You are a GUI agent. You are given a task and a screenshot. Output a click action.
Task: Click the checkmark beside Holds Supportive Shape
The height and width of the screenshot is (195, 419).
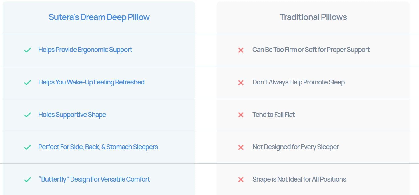coord(27,115)
